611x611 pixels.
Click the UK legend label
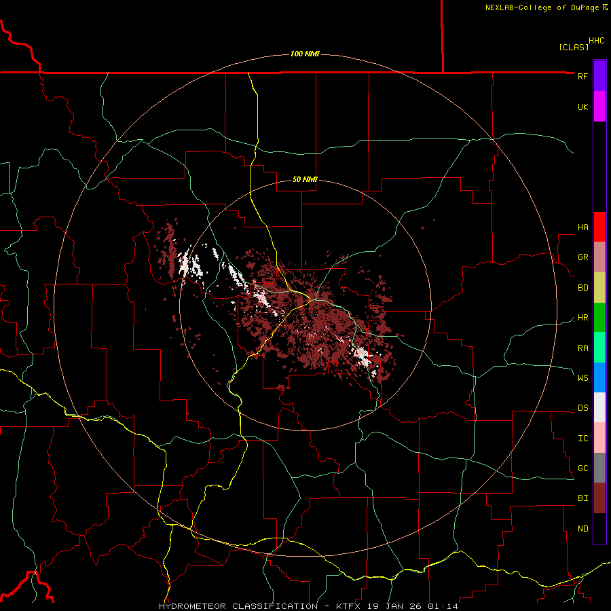click(x=582, y=107)
